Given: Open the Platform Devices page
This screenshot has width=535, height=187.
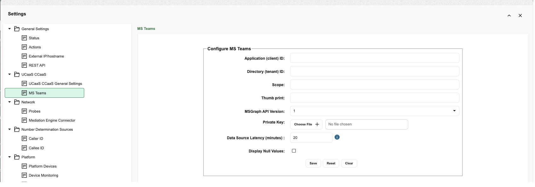Looking at the screenshot, I should coord(43,166).
